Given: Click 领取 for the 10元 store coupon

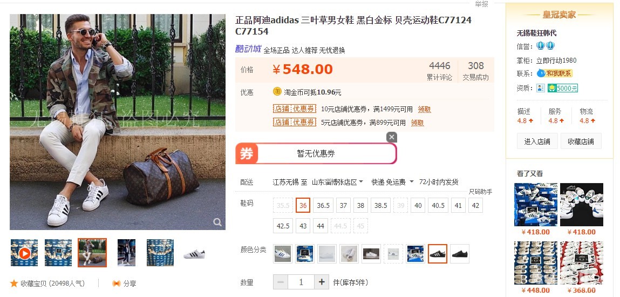Looking at the screenshot, I should pyautogui.click(x=424, y=109).
